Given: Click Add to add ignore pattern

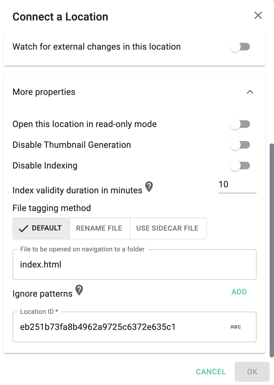Looking at the screenshot, I should (239, 292).
